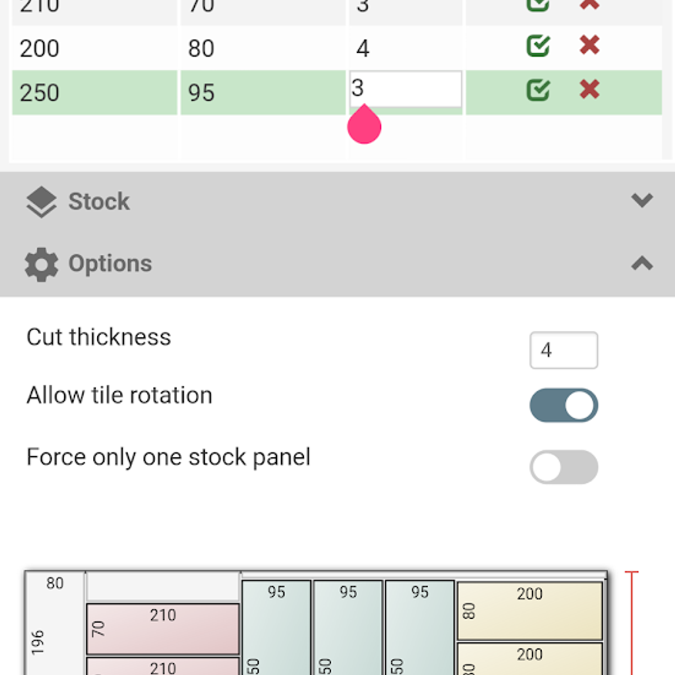Screen dimensions: 675x675
Task: Enable Force only one stock panel
Action: [564, 466]
